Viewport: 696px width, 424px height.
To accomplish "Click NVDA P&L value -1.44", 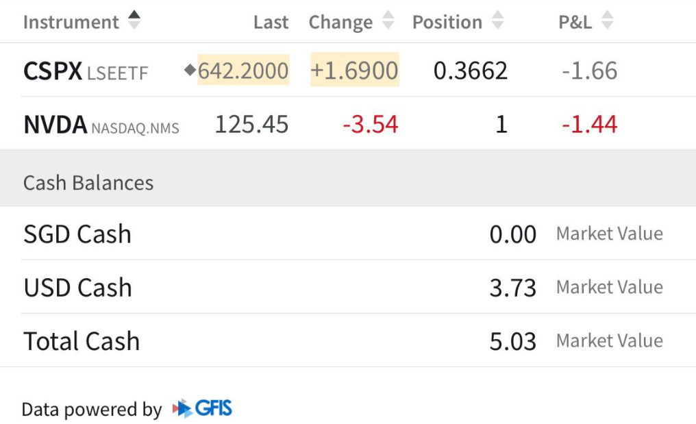I will click(589, 125).
